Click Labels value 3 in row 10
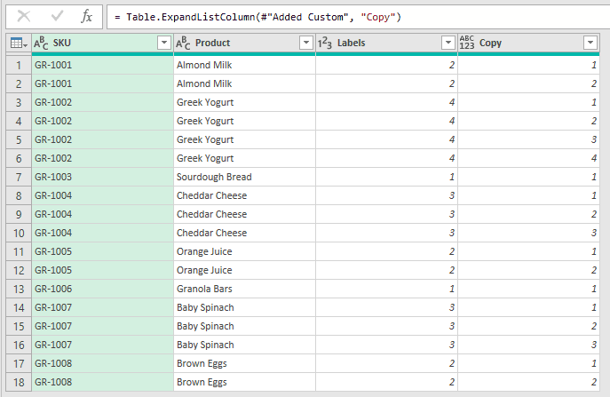This screenshot has height=397, width=610. (386, 234)
